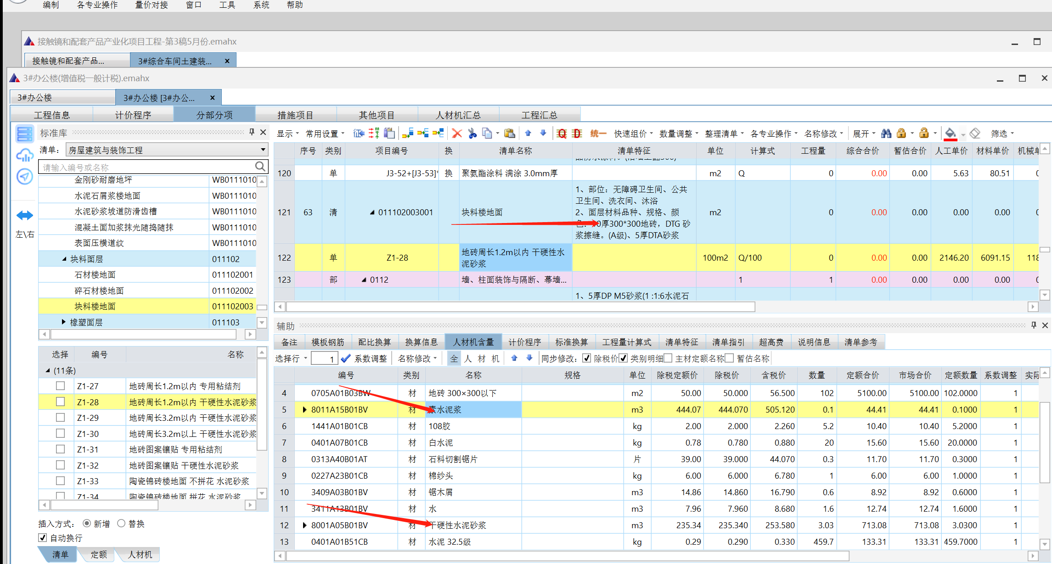Screen dimensions: 1052x564
Task: Open the 整理清单 dropdown
Action: [x=724, y=134]
